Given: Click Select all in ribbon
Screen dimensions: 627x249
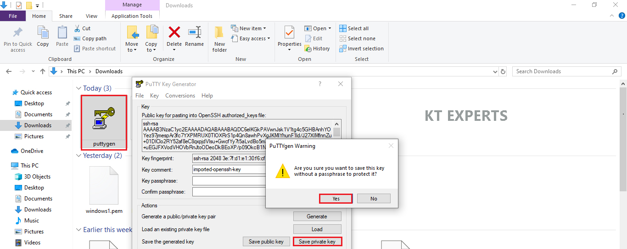Looking at the screenshot, I should [x=354, y=28].
